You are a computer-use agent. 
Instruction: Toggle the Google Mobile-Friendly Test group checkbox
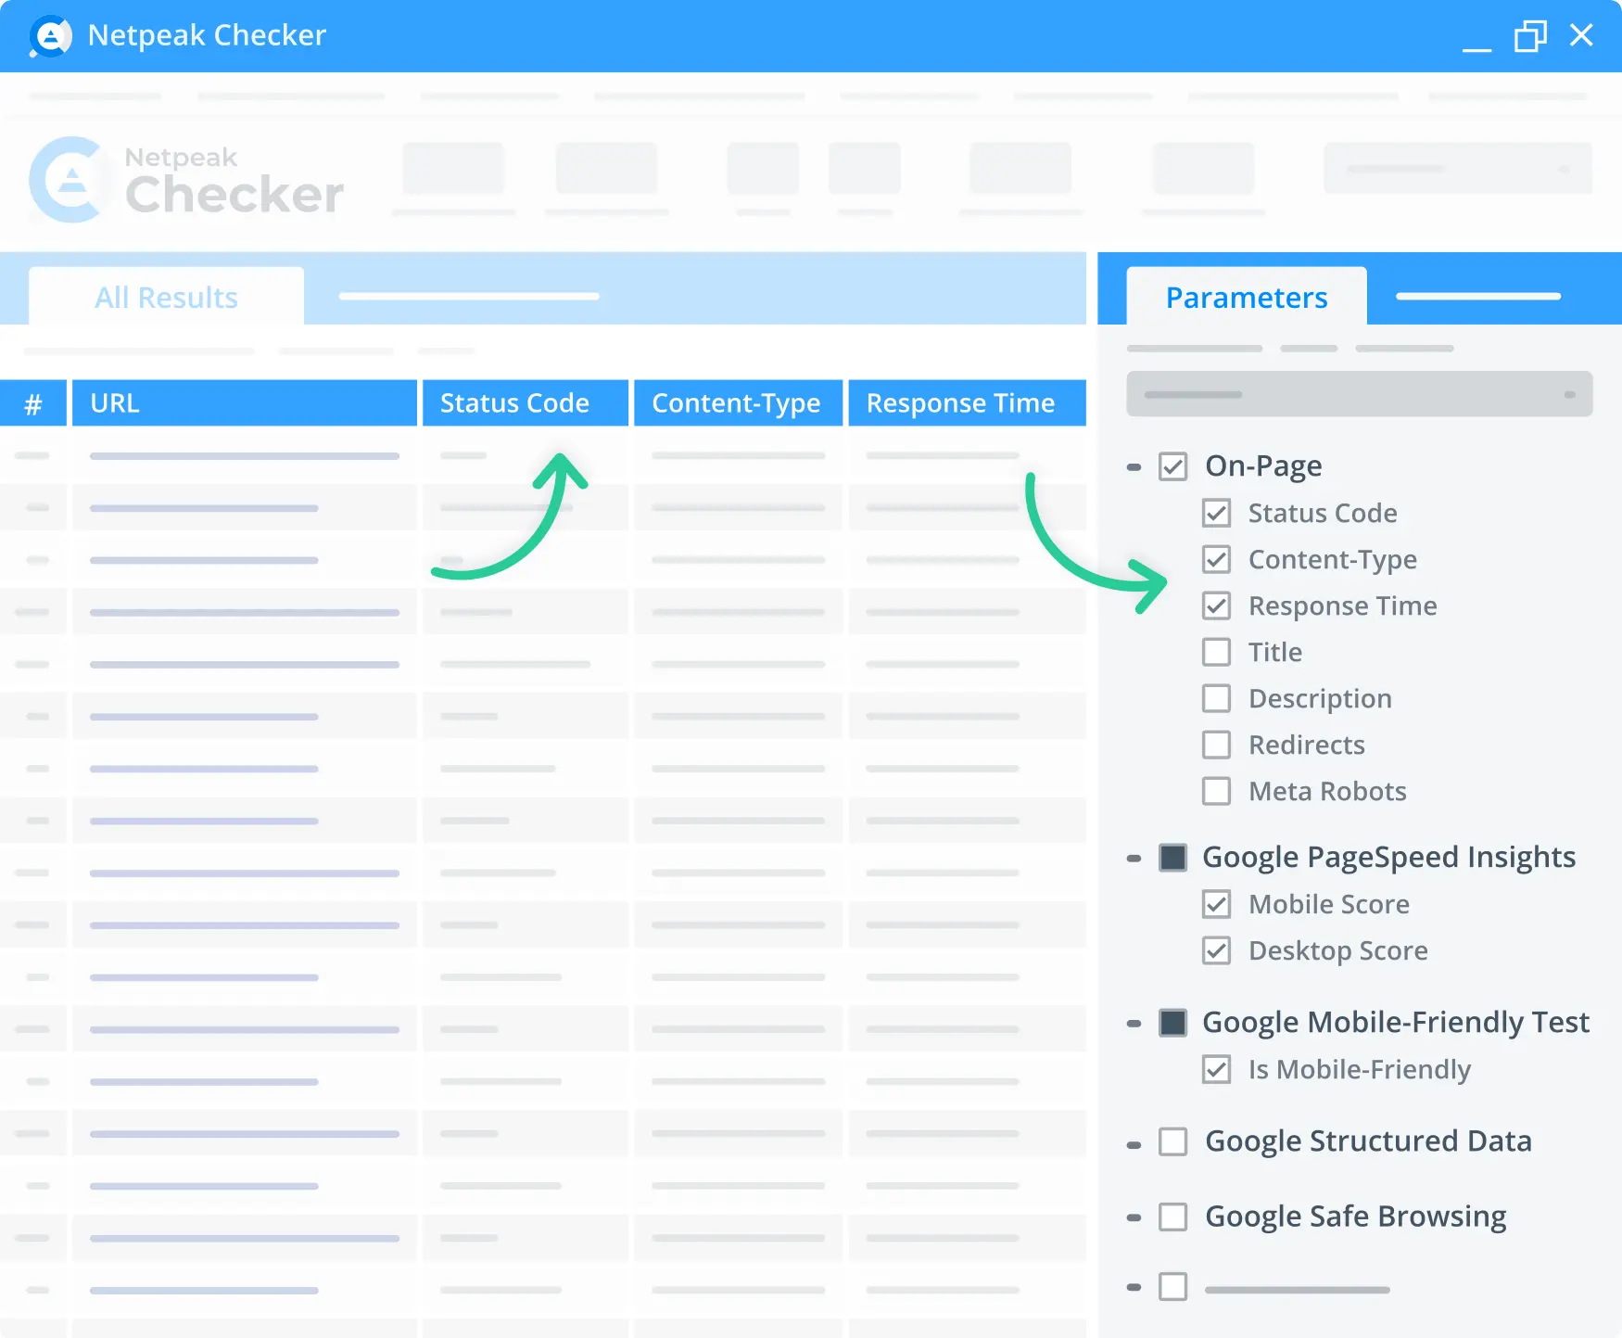1172,1023
